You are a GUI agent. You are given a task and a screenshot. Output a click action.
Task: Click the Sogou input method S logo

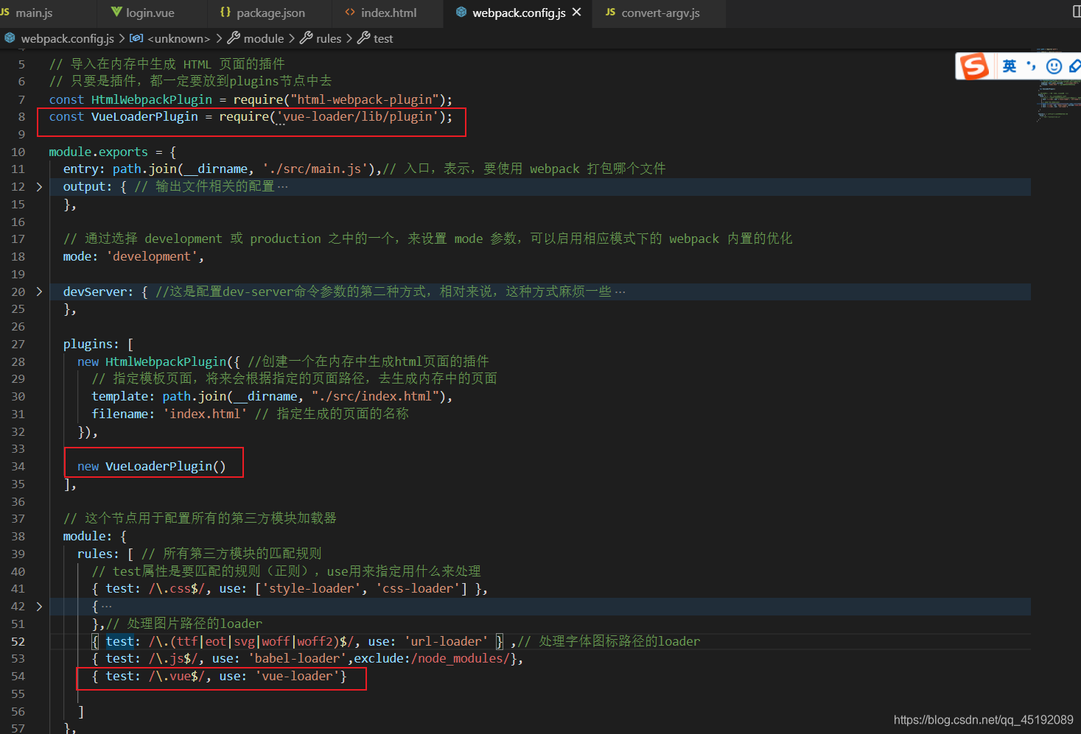click(974, 66)
